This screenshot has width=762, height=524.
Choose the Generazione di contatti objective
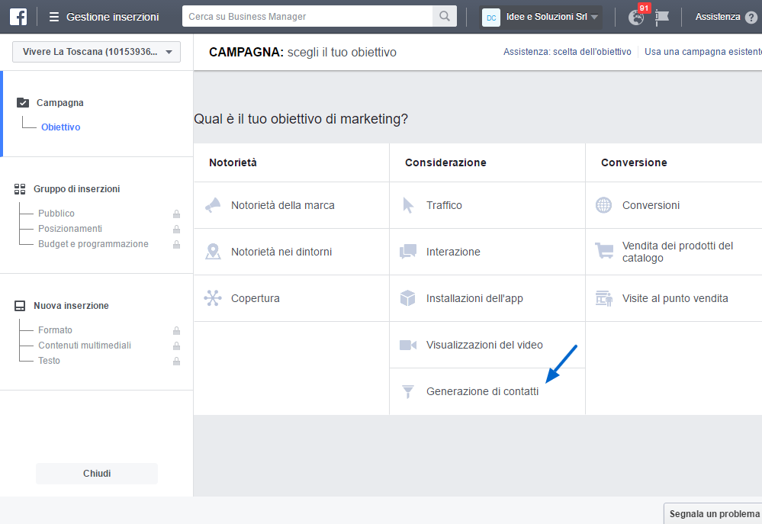487,391
